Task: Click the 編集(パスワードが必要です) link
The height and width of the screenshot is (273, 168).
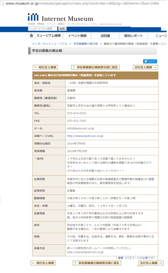Action: tap(136, 258)
